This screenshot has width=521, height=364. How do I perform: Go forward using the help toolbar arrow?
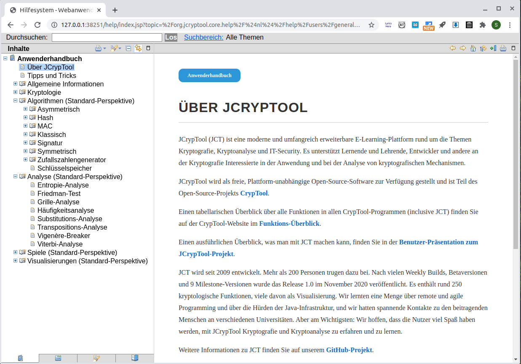(x=463, y=48)
